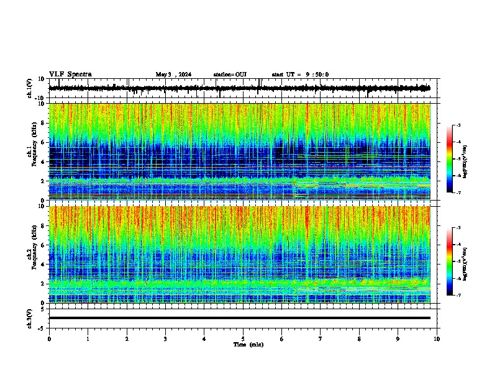Click the "4" kHz tick of ch.1 spectrogram
492x380 pixels.
[x=43, y=162]
